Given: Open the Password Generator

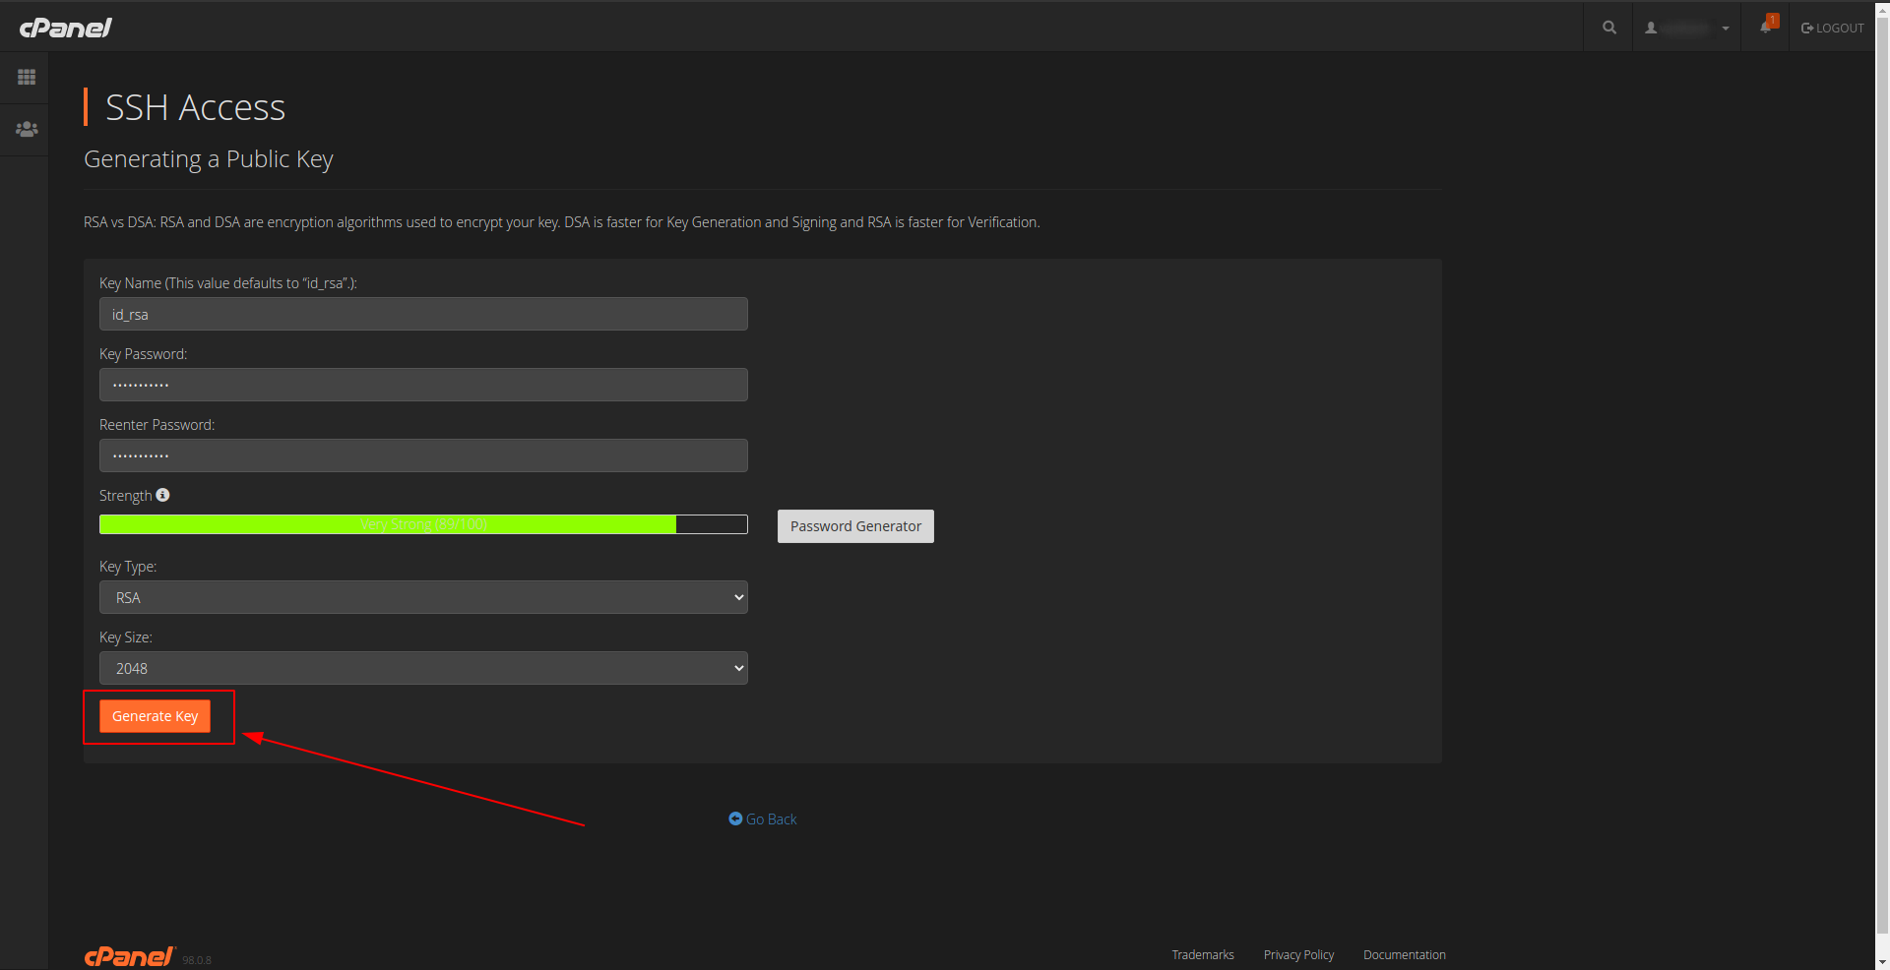Looking at the screenshot, I should click(855, 526).
